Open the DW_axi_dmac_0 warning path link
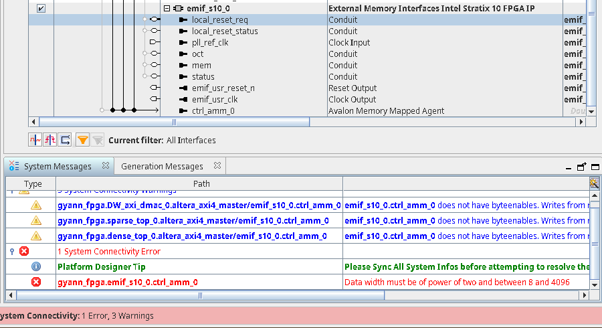The image size is (602, 328). pyautogui.click(x=199, y=205)
